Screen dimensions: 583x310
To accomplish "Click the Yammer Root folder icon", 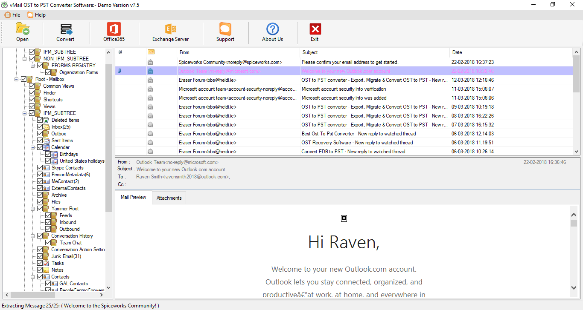I will (47, 209).
